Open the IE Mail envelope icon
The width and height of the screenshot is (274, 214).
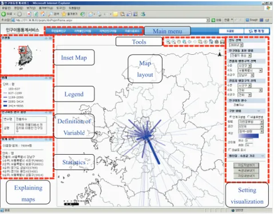91,14
